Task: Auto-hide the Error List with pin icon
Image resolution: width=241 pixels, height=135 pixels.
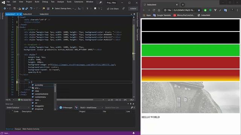Action: tap(131, 104)
